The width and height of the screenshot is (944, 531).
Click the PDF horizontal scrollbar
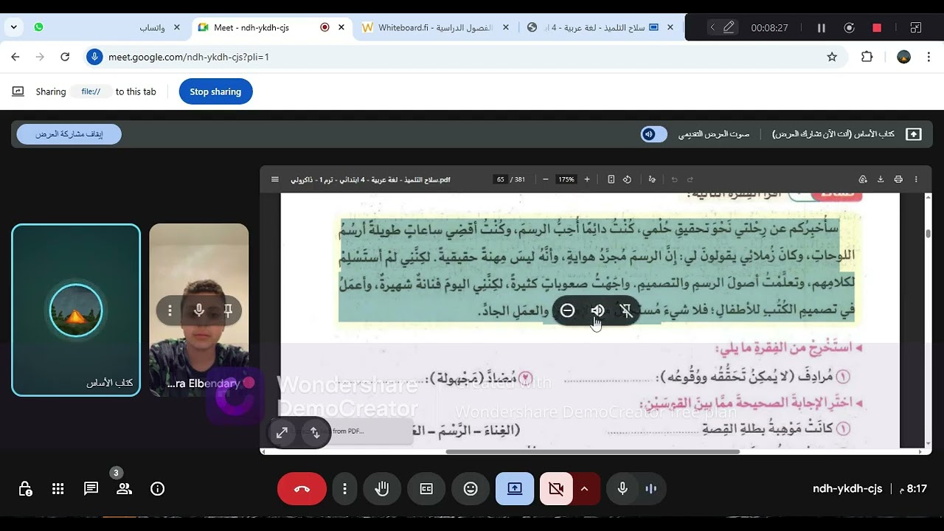point(592,451)
